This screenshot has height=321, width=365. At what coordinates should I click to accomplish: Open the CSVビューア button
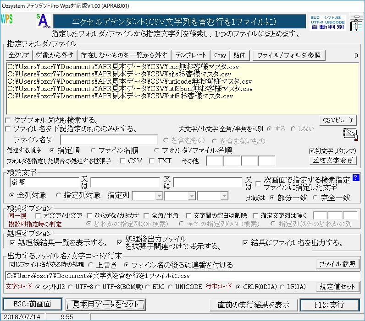click(x=338, y=120)
